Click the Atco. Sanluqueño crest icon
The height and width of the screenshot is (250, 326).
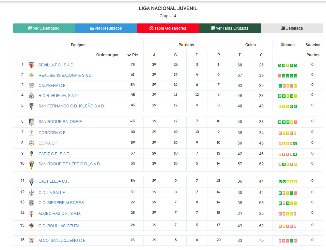(x=31, y=241)
